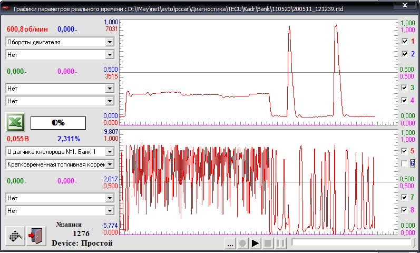Screen dimensions: 420x253
Task: Click the application icon in title bar
Action: click(x=6, y=6)
